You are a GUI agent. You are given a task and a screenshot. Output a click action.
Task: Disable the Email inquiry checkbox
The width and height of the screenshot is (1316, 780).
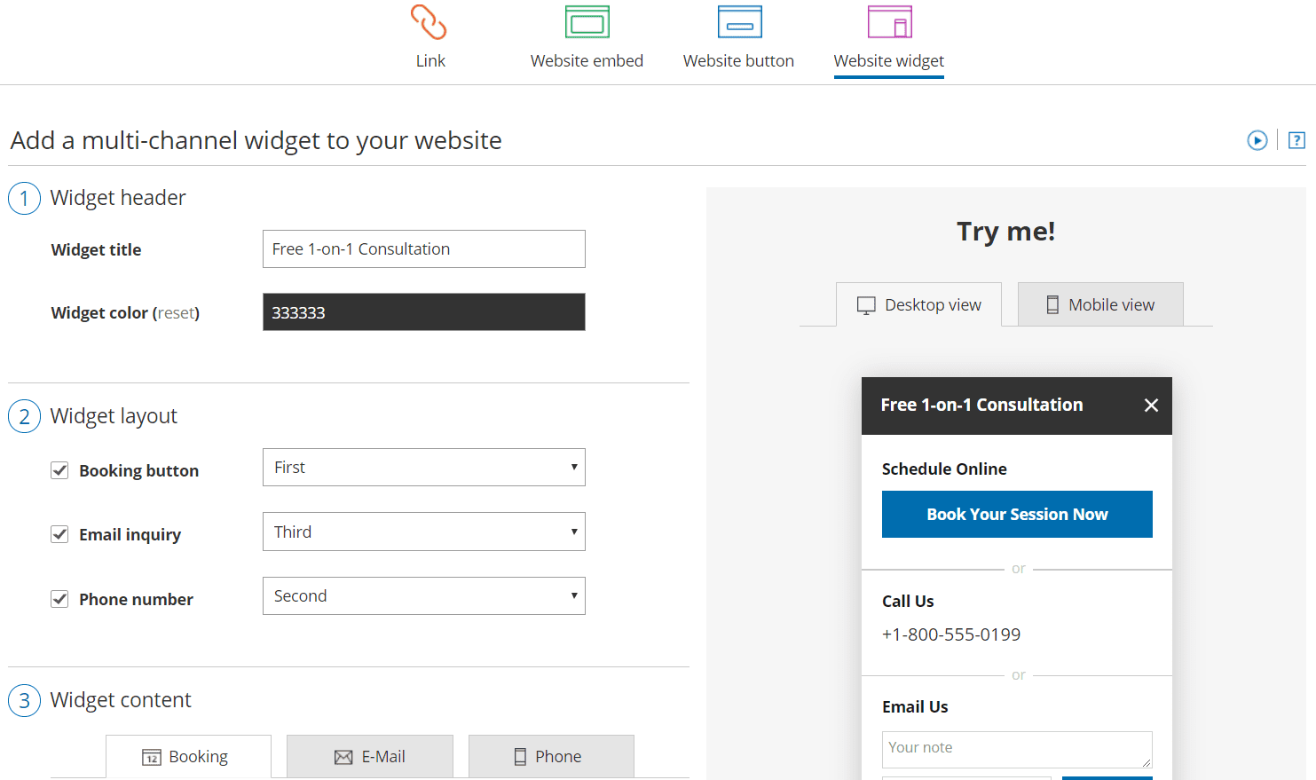point(59,534)
